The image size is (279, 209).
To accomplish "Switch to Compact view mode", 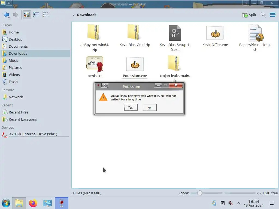I will click(x=36, y=15).
